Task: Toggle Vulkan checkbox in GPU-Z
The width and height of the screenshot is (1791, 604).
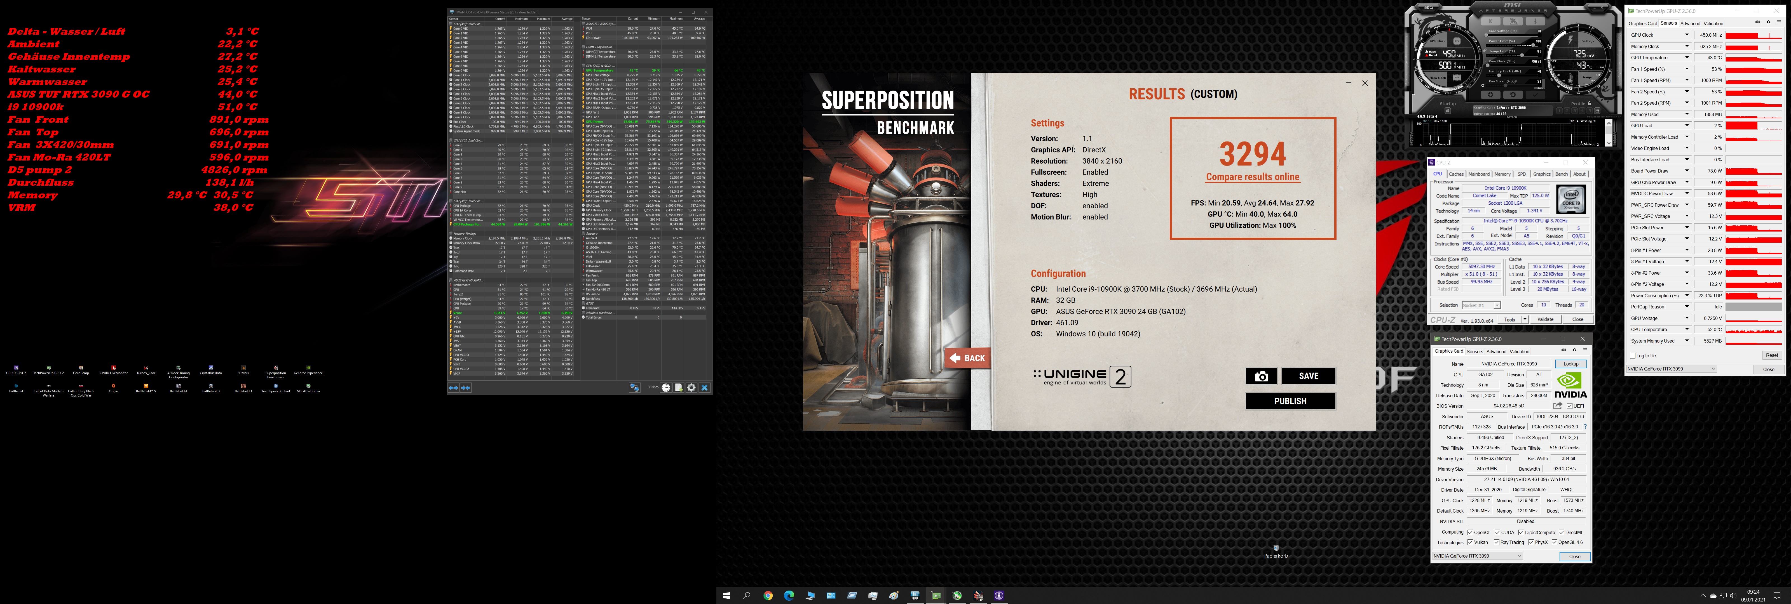Action: point(1471,542)
